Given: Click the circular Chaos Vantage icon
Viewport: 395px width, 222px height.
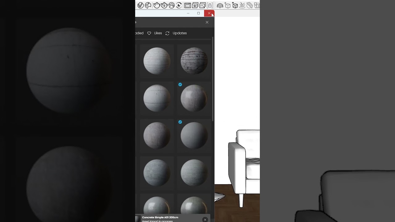Looking at the screenshot, I should (179, 5).
